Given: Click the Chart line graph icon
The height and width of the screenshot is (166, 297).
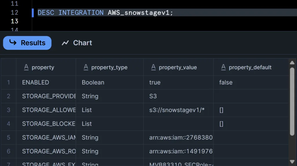Looking at the screenshot, I should (x=65, y=43).
